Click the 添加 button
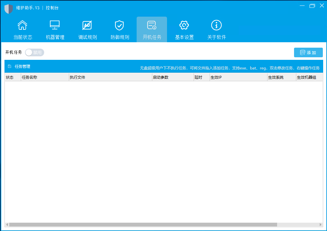Screen dimensions: 327x231 coord(308,52)
